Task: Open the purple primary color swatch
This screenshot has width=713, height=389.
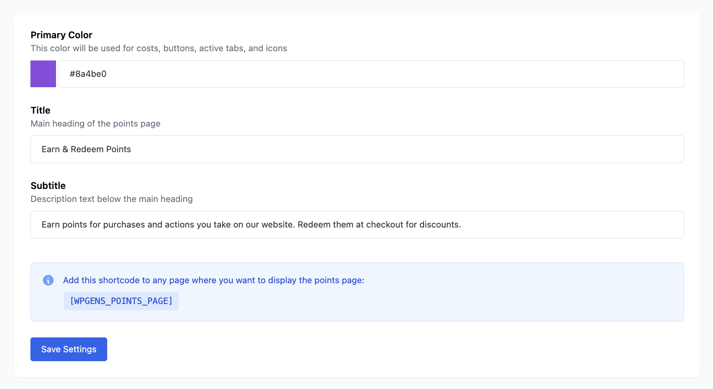Action: [x=43, y=74]
